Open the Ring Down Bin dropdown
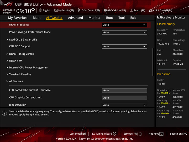 coord(124,104)
